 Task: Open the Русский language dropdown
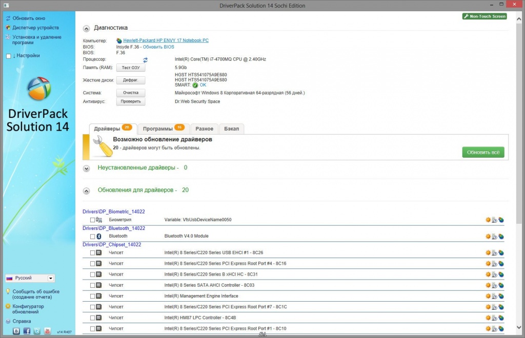click(x=51, y=278)
